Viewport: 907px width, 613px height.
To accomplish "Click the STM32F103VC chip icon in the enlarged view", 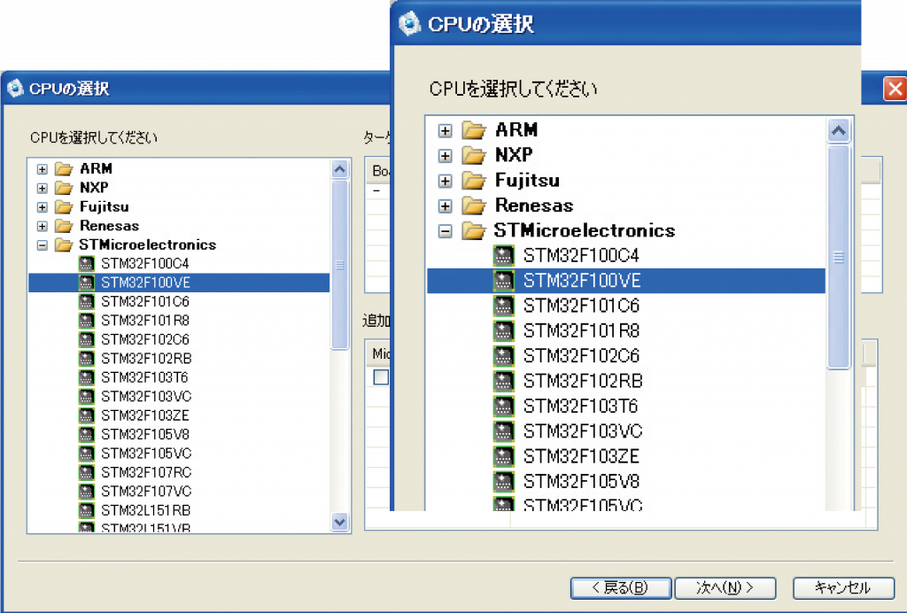I will 504,431.
